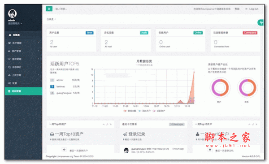
Task: Toggle the 活跃资产 series in the chart legend
Action: (x=159, y=111)
